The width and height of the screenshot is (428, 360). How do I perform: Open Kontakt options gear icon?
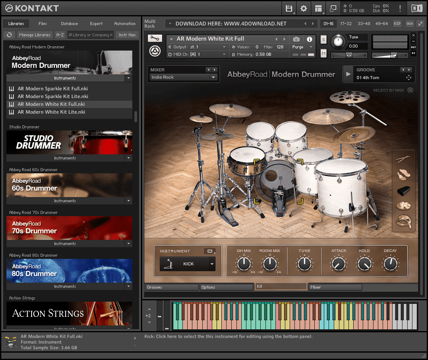tap(303, 9)
